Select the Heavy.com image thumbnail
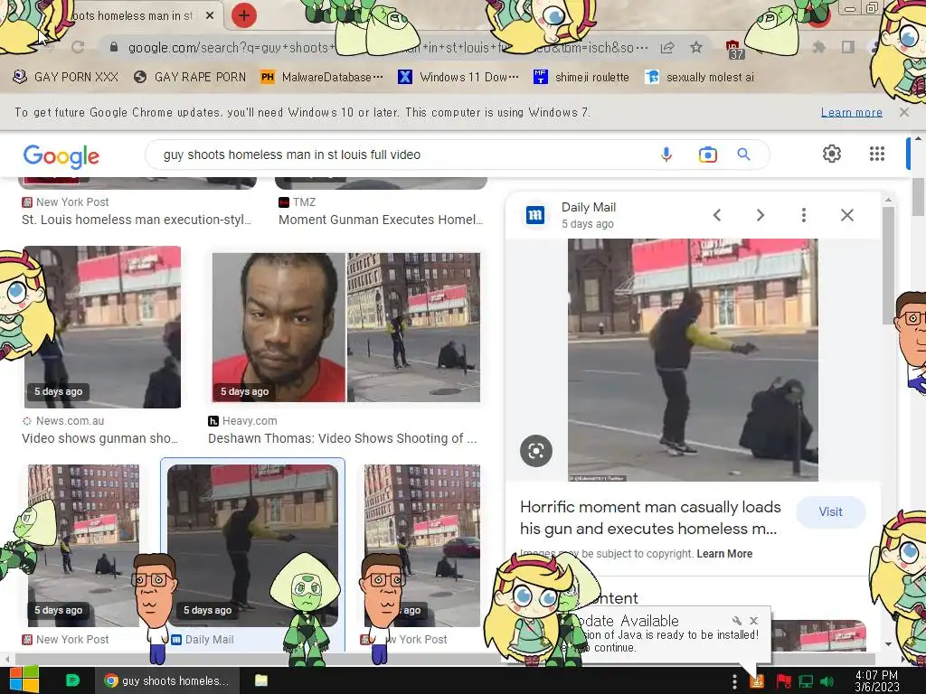The height and width of the screenshot is (694, 926). point(346,327)
